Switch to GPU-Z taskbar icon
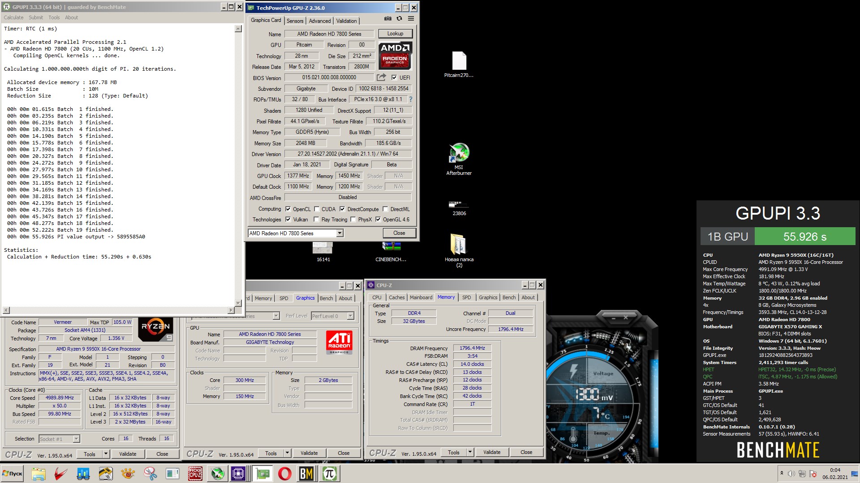This screenshot has height=483, width=860. 262,474
